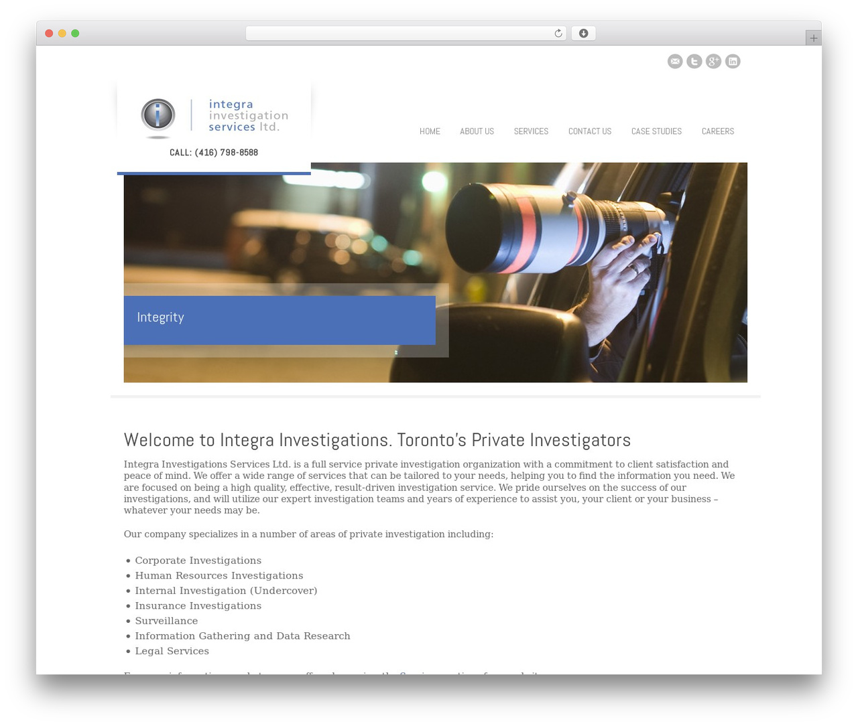
Task: Maximize window with green button
Action: point(75,33)
